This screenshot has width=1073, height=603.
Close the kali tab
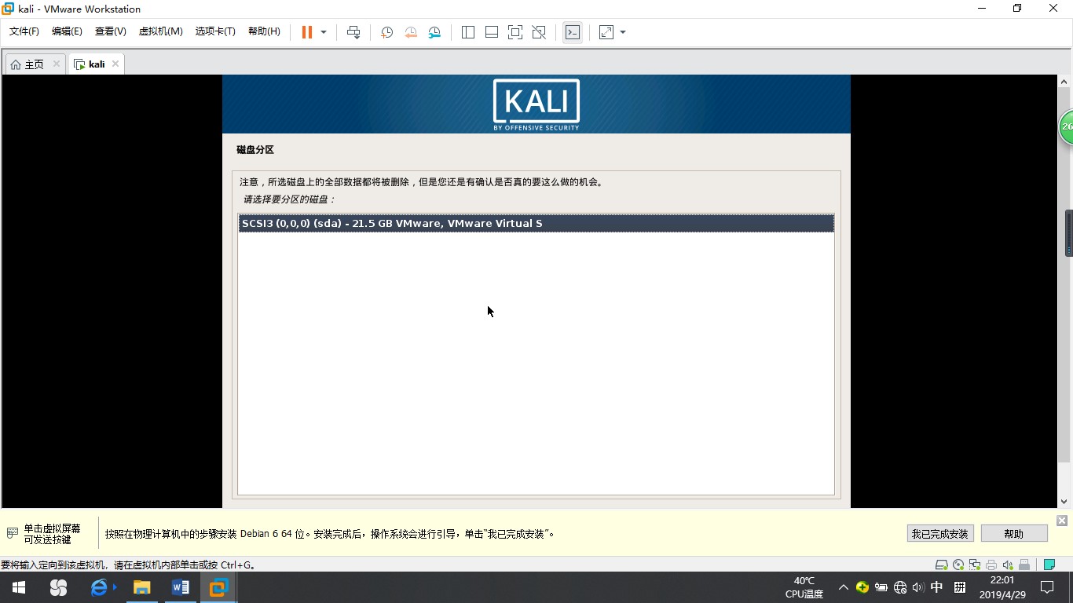click(x=115, y=64)
